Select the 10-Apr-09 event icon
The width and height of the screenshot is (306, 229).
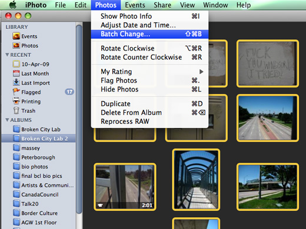16,64
